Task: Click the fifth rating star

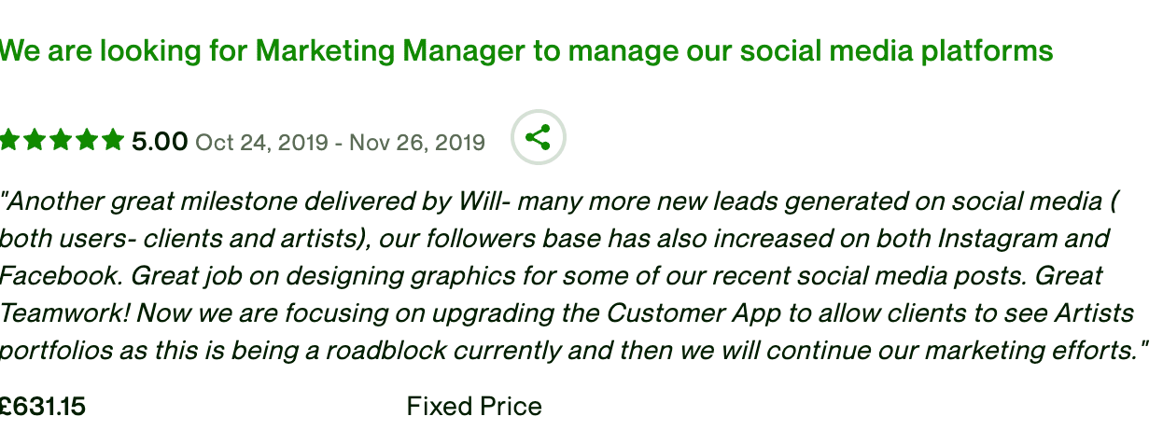Action: pyautogui.click(x=113, y=141)
